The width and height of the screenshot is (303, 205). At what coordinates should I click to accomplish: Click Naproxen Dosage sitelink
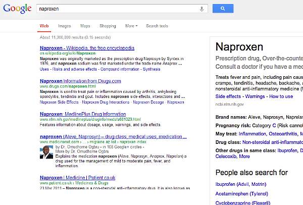[148, 102]
